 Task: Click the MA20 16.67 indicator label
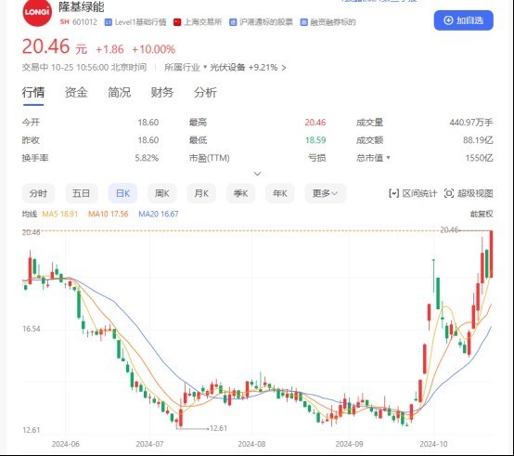(159, 214)
